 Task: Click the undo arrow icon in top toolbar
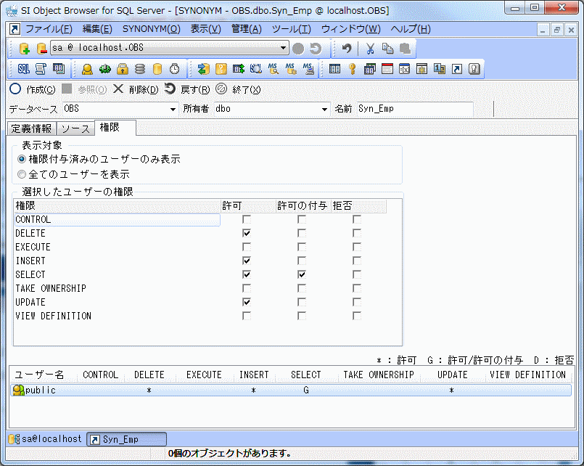pos(347,49)
